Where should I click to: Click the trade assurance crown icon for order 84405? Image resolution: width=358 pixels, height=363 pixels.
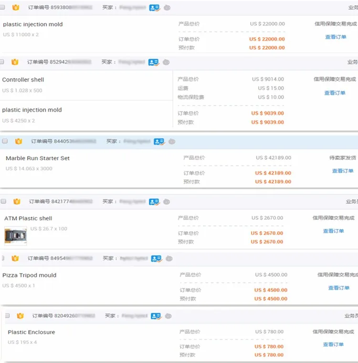19,141
